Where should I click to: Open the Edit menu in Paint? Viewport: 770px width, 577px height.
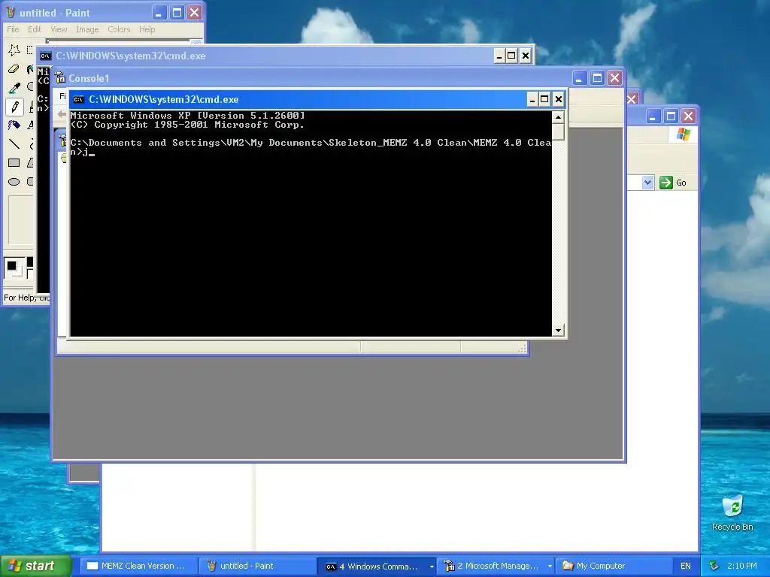tap(35, 29)
